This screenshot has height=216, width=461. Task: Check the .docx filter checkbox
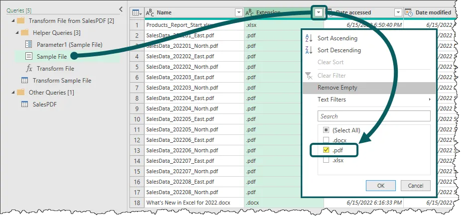[326, 140]
